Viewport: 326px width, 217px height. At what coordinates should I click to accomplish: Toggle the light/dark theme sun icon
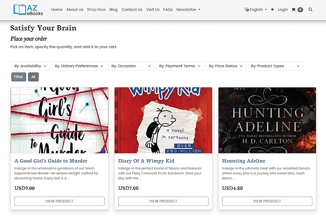click(272, 9)
